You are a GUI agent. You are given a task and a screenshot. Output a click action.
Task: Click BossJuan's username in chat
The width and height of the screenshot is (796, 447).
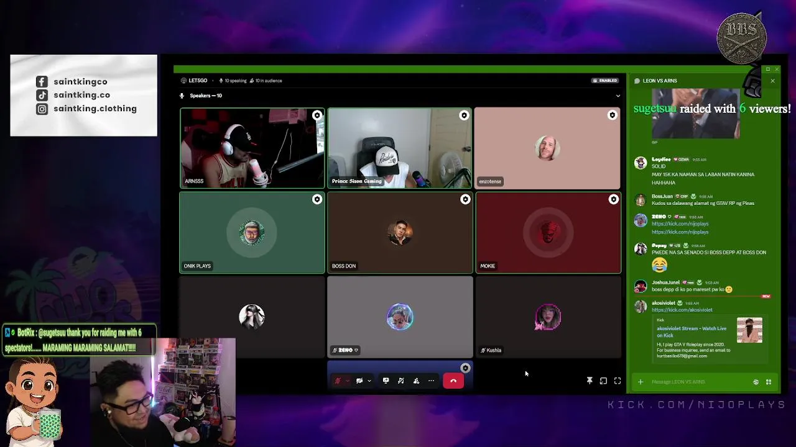[x=662, y=196]
